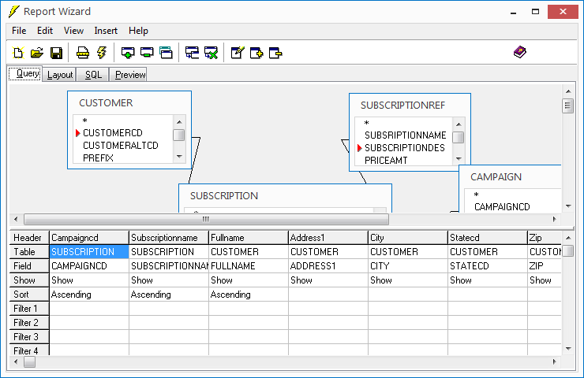Select CUSTOMERALTCD in CUSTOMER table
This screenshot has height=378, width=584.
click(120, 146)
